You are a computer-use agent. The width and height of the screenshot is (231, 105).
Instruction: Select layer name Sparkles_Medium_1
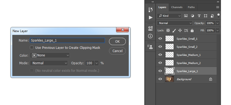point(189,55)
